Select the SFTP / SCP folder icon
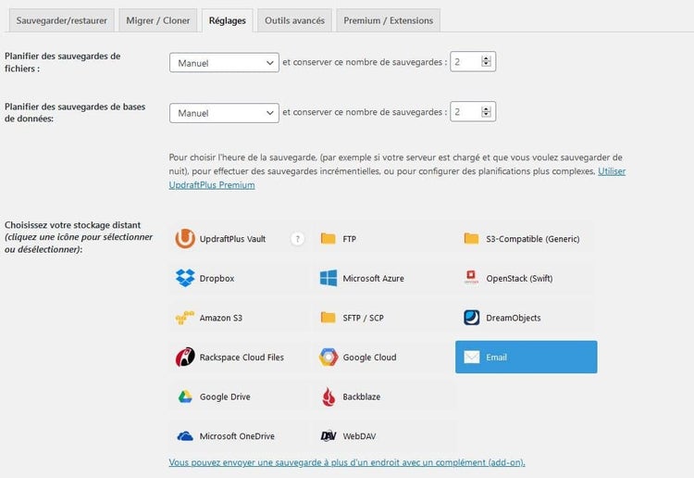The height and width of the screenshot is (478, 694). point(328,318)
